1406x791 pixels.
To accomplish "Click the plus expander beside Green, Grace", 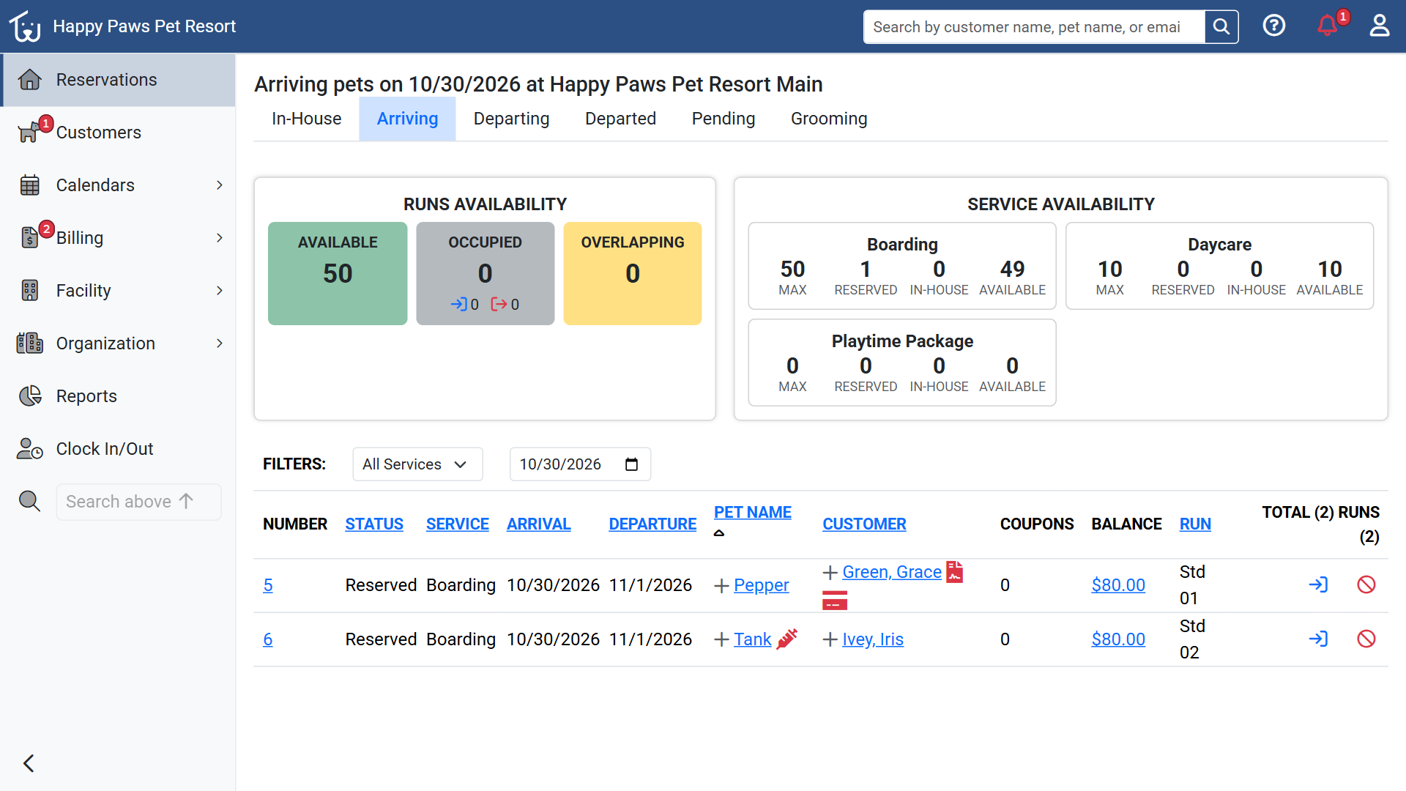I will [830, 573].
